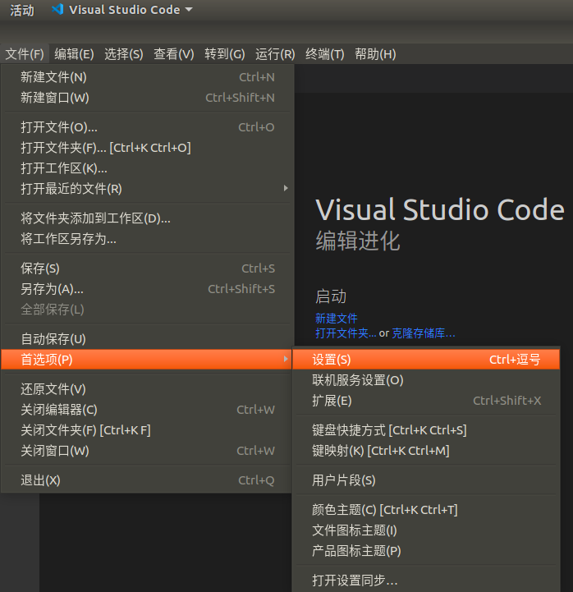The width and height of the screenshot is (573, 592).
Task: Open the 选择(S) menu
Action: (124, 54)
